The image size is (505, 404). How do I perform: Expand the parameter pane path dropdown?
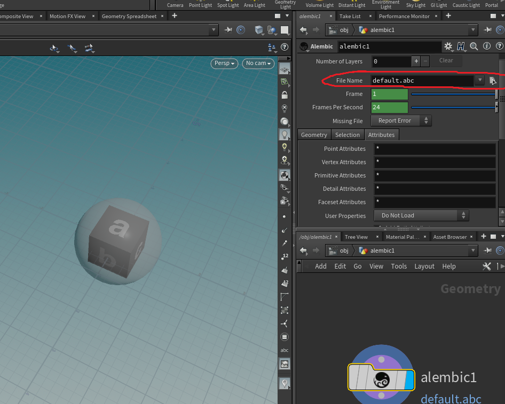[x=473, y=30]
